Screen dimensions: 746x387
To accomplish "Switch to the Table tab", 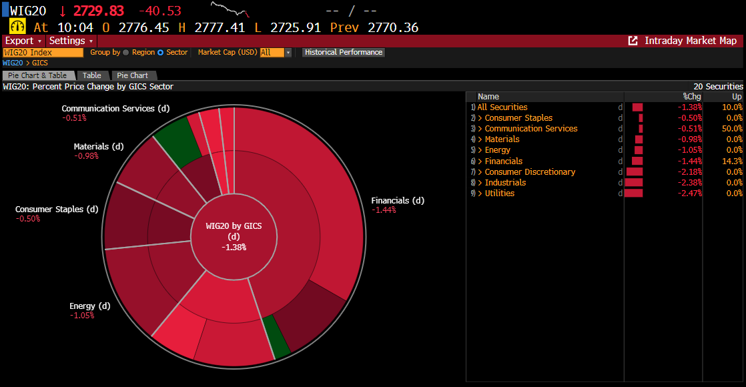I will click(92, 75).
